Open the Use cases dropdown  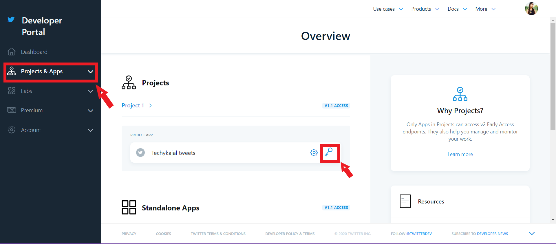388,9
